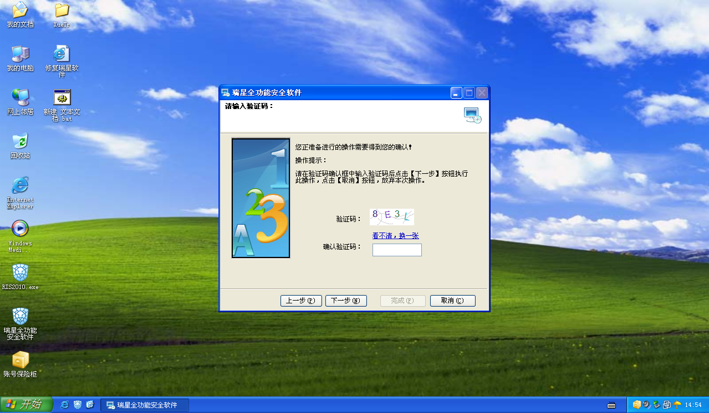
Task: Click the 123A wizard side image
Action: 261,198
